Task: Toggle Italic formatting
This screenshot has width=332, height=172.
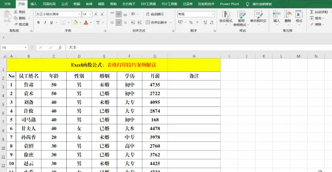Action: (45, 23)
